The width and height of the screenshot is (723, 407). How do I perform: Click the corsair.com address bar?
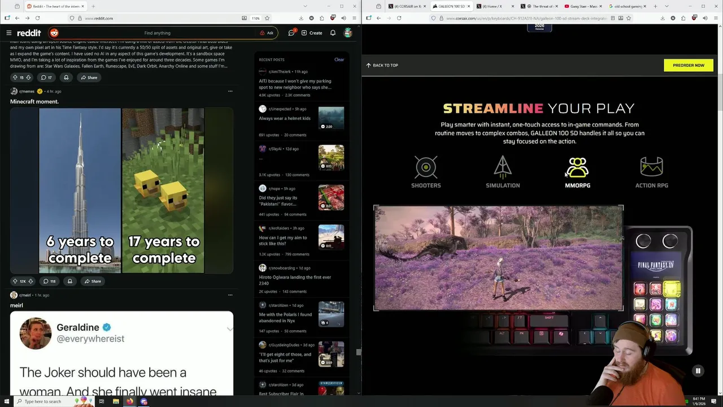click(x=519, y=18)
